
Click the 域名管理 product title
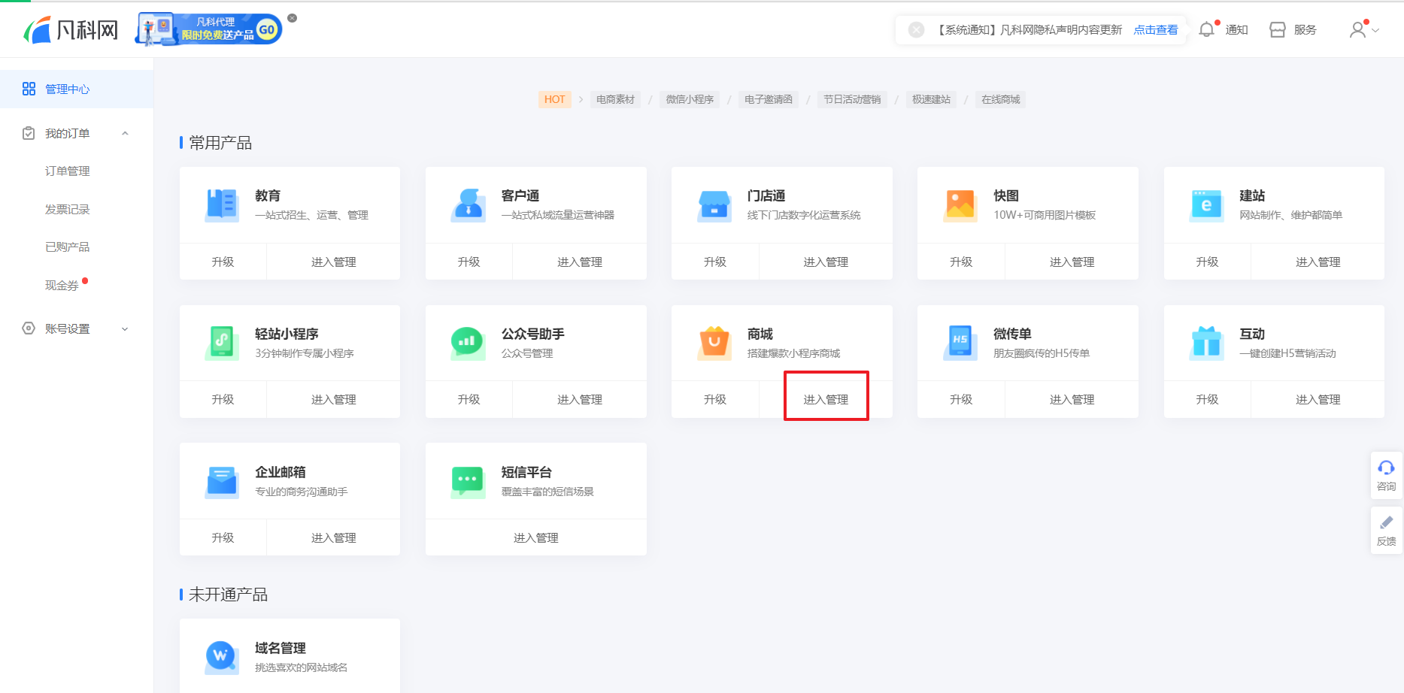pyautogui.click(x=280, y=648)
